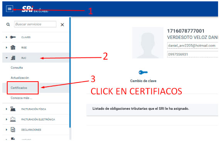
Task: Expand the RISE section arrow
Action: click(x=6, y=48)
